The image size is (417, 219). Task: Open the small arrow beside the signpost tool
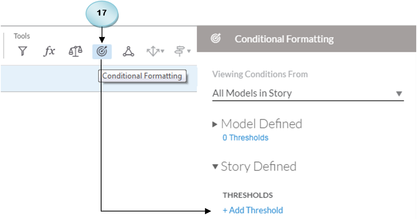point(189,51)
